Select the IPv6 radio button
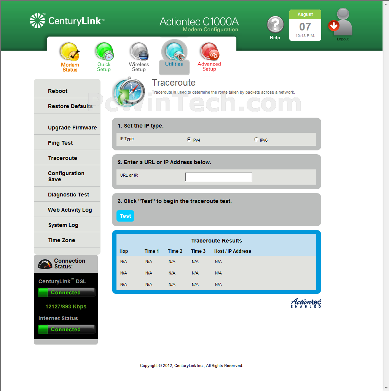The height and width of the screenshot is (391, 389). 256,139
